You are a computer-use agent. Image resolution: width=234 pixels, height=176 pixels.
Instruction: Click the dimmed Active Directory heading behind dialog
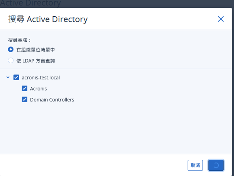point(30,3)
